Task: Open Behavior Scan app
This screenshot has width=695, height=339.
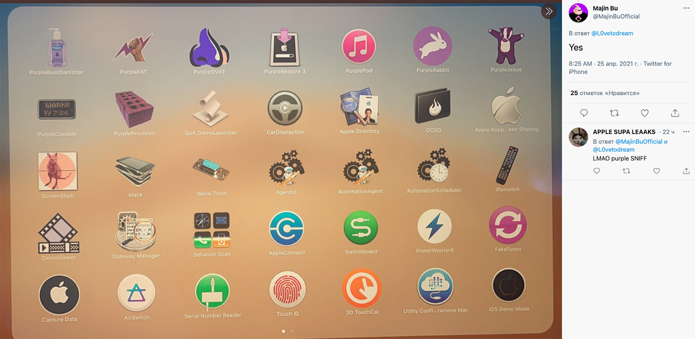Action: [212, 230]
